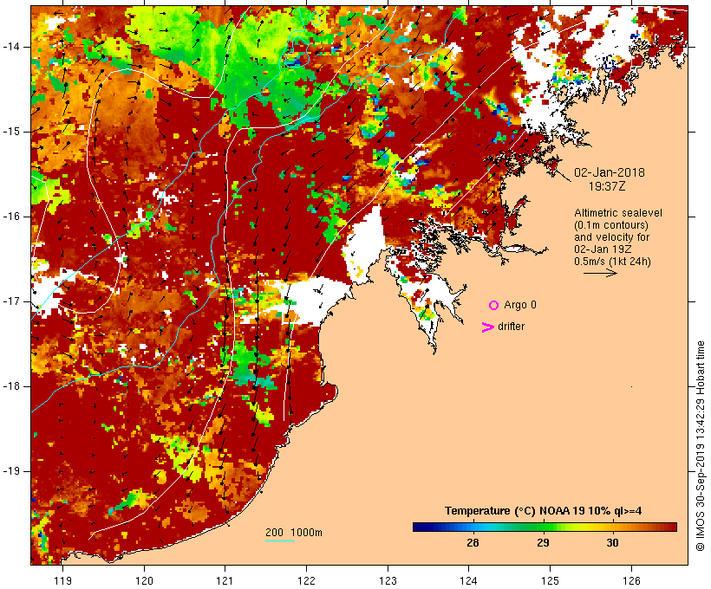Click the color bar tick label "29"
This screenshot has width=711, height=589.
(x=543, y=543)
